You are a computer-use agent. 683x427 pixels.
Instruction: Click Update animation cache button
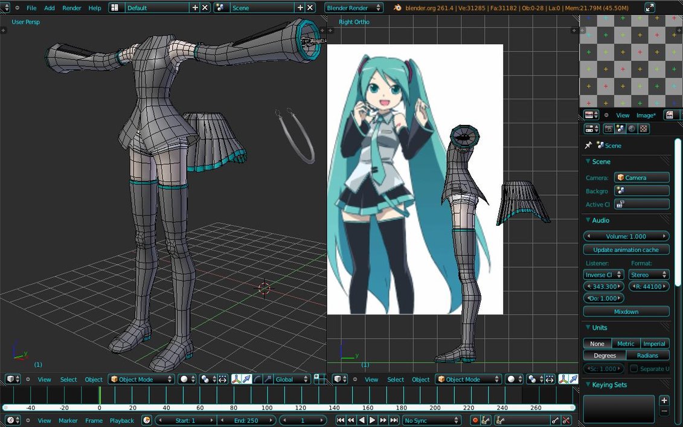626,249
